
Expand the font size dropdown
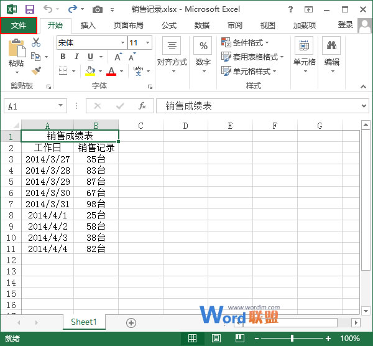[148, 42]
